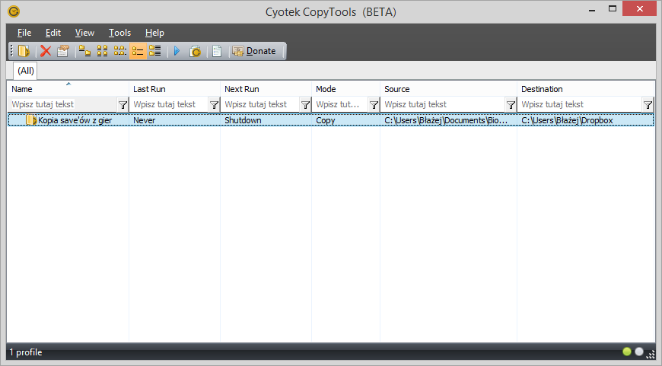The image size is (662, 366).
Task: Click the Last Run filter text field
Action: [x=169, y=104]
